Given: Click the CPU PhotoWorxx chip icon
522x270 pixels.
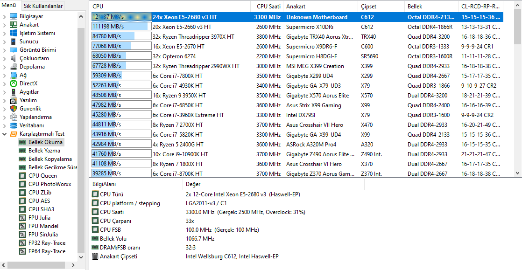Looking at the screenshot, I should coord(22,184).
